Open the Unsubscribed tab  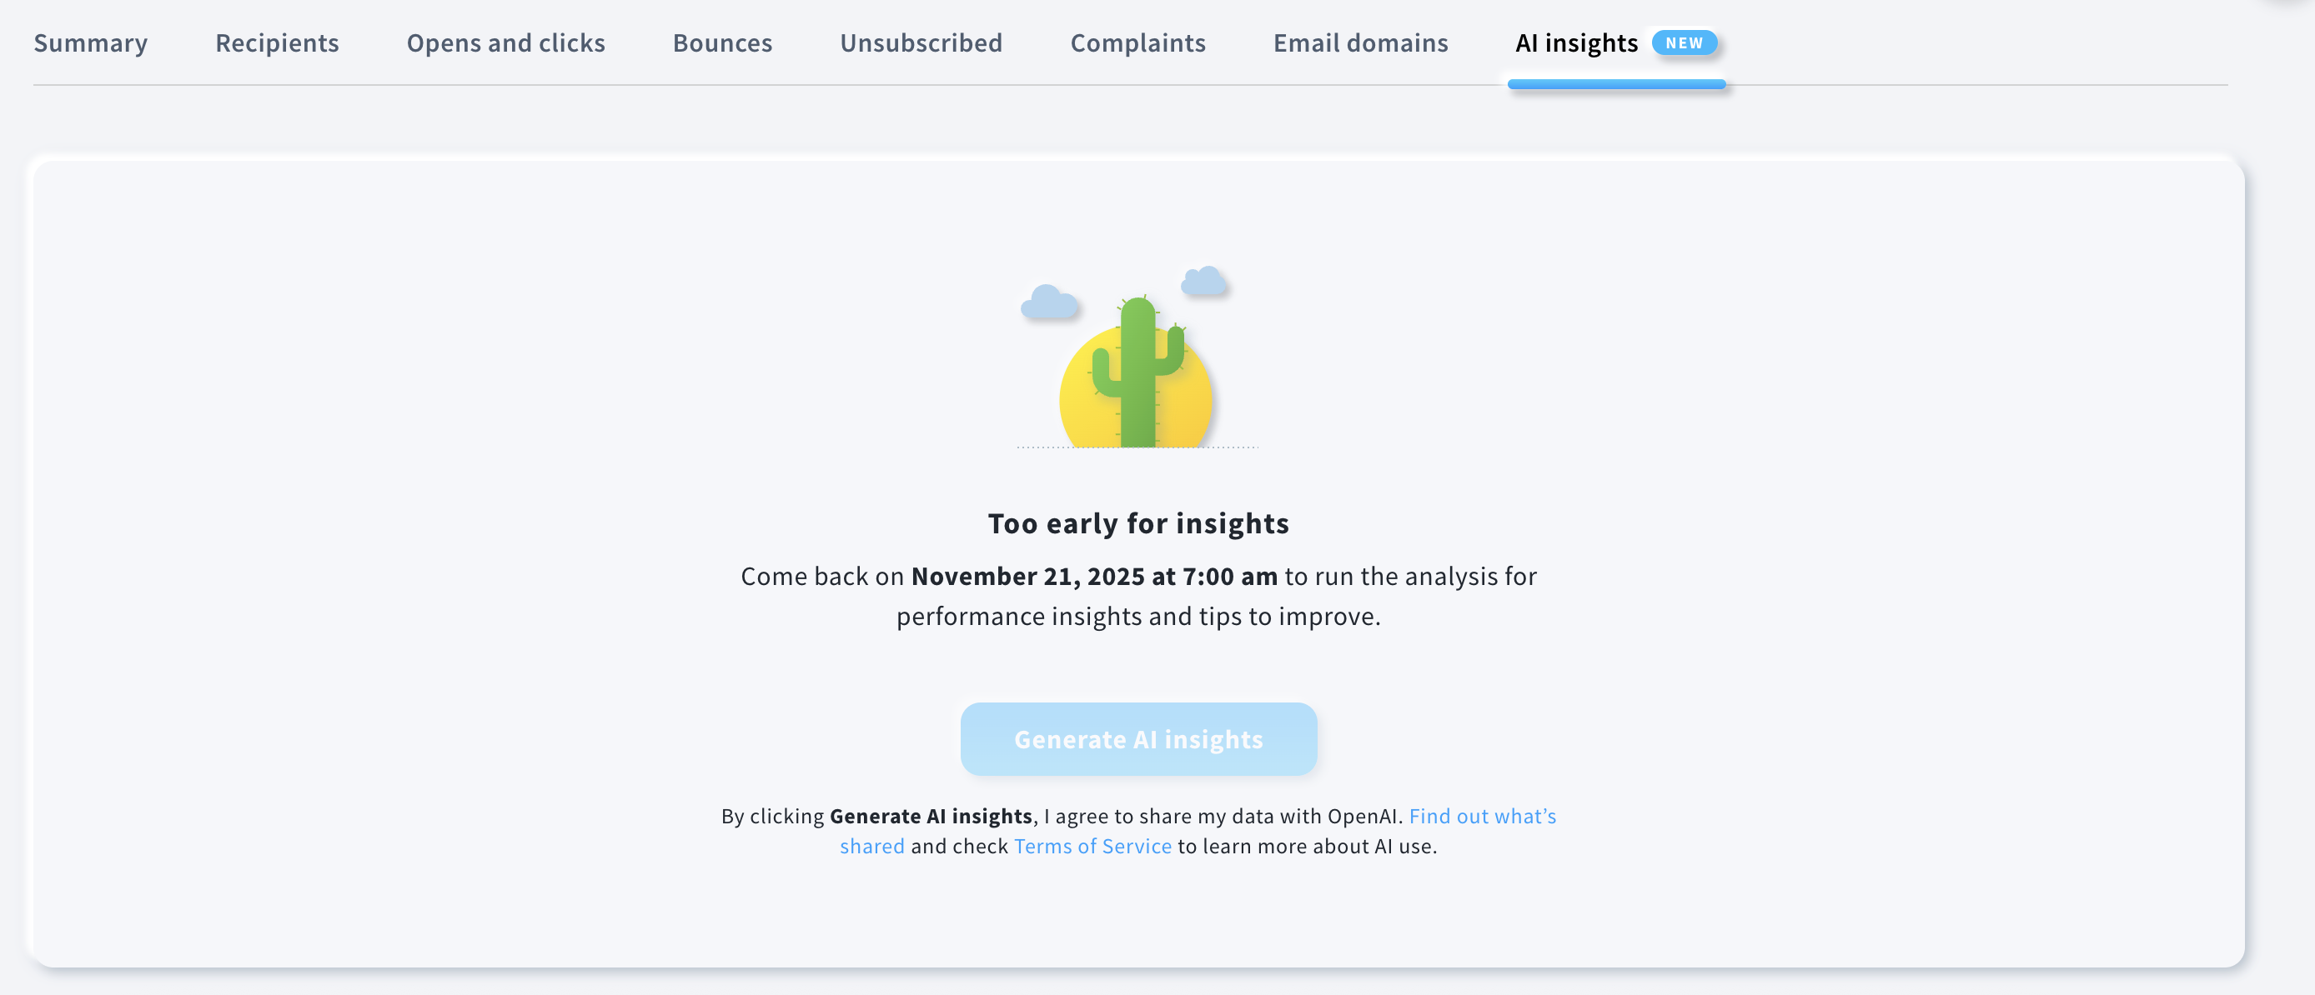(x=921, y=42)
